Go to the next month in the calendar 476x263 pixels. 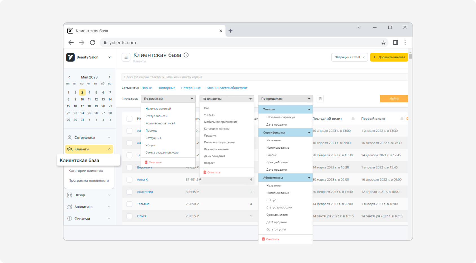(x=110, y=77)
